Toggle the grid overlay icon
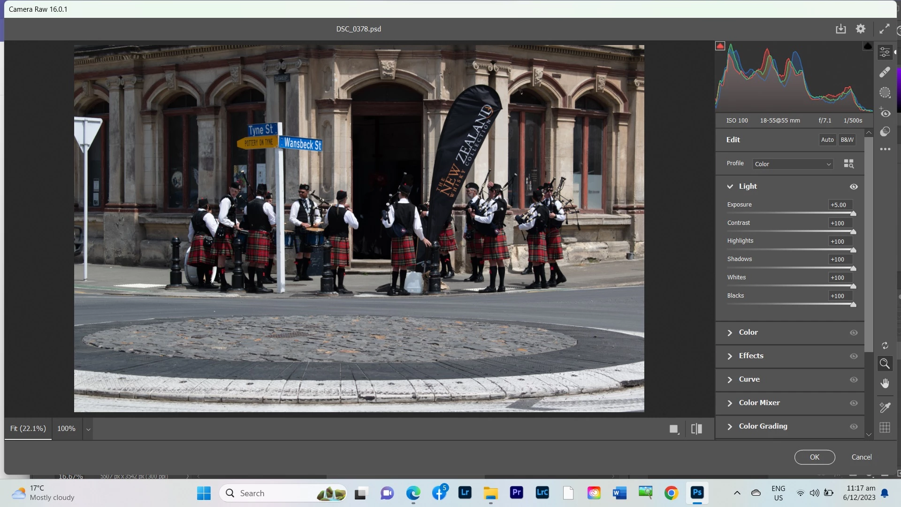Image resolution: width=901 pixels, height=507 pixels. (885, 428)
